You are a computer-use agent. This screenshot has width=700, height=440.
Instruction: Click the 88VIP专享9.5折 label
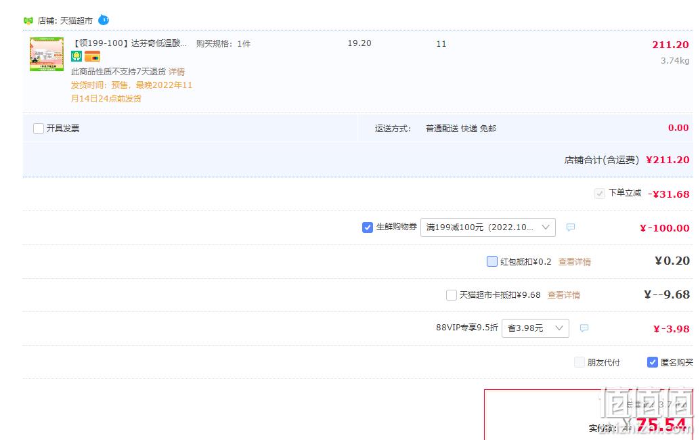click(x=467, y=328)
